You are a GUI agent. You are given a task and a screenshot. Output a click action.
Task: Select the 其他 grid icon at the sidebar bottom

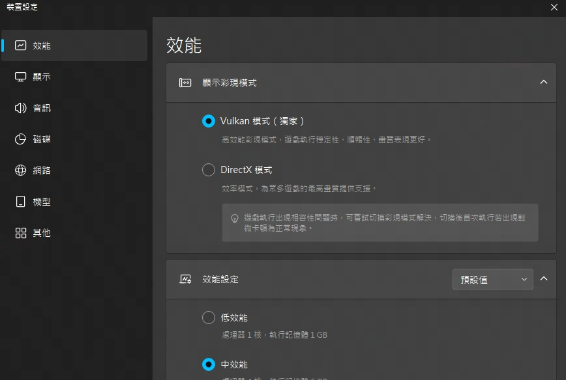coord(22,232)
